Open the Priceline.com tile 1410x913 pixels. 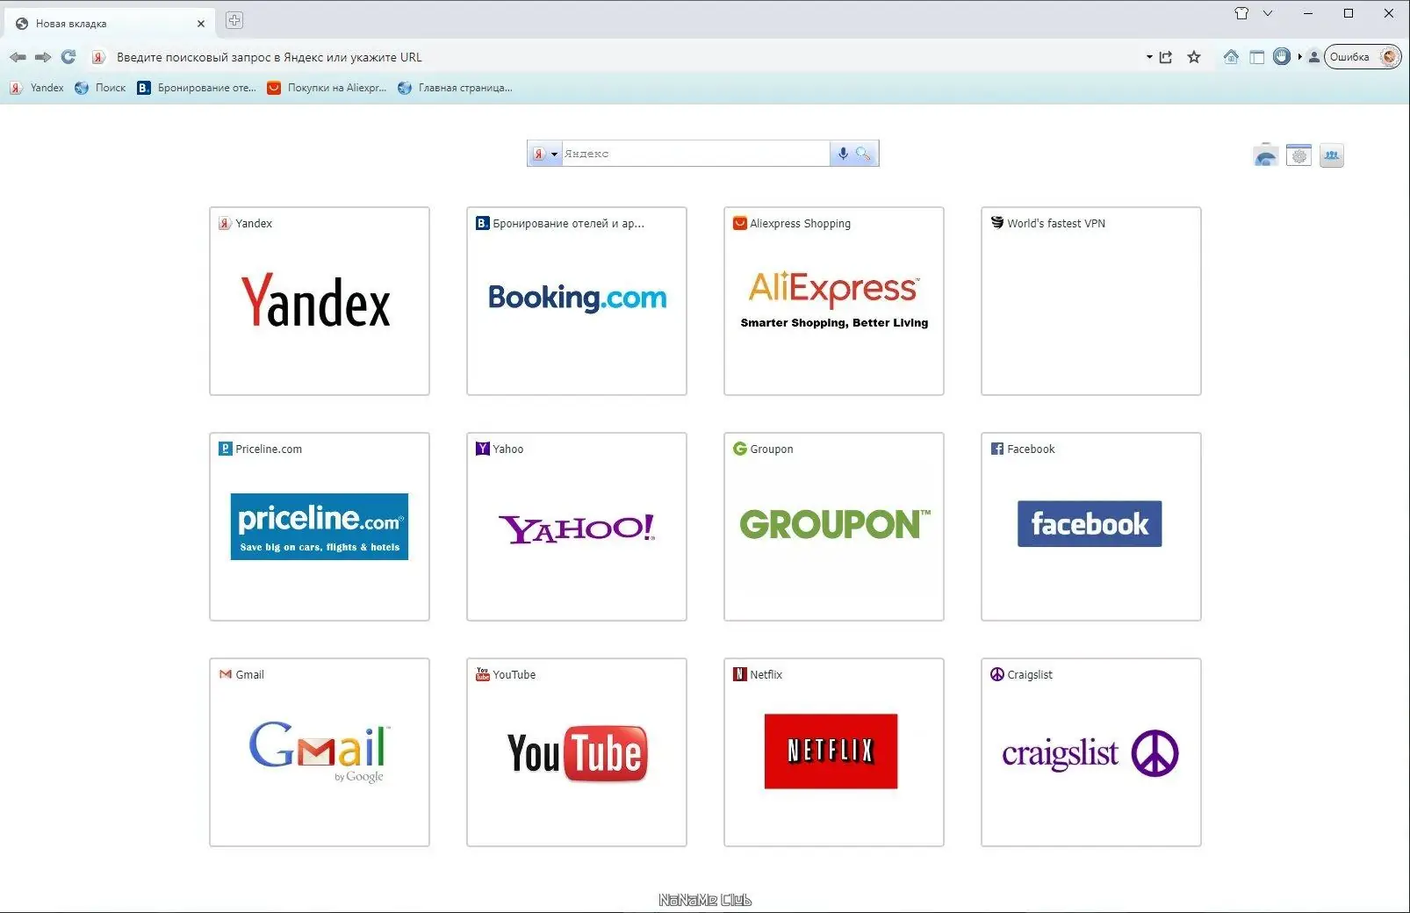tap(320, 527)
